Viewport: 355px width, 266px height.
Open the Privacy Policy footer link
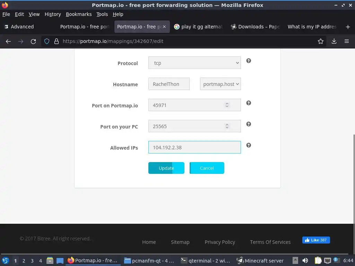[x=219, y=242]
